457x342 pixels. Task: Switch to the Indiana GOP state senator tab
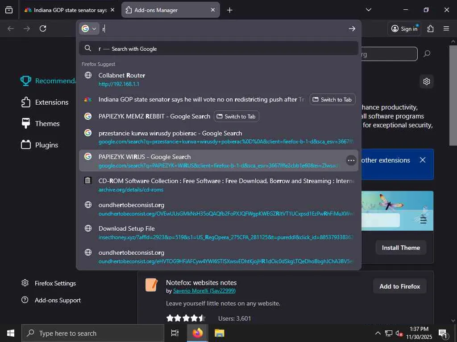coord(68,10)
